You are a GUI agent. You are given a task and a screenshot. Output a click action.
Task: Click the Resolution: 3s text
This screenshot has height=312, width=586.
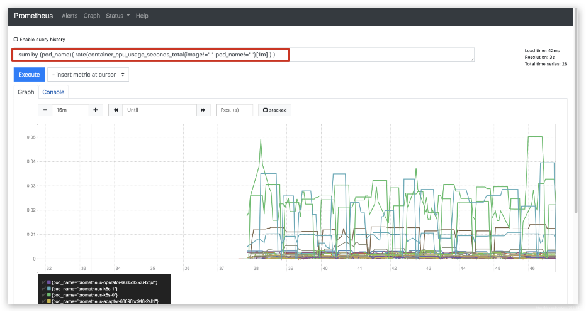[539, 57]
